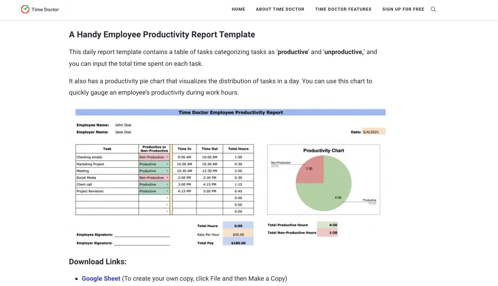The image size is (498, 286).
Task: Open the Checking emails category dropdown
Action: click(x=167, y=157)
